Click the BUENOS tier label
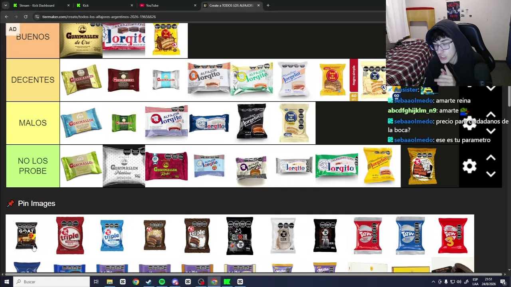The image size is (511, 287). point(33,37)
